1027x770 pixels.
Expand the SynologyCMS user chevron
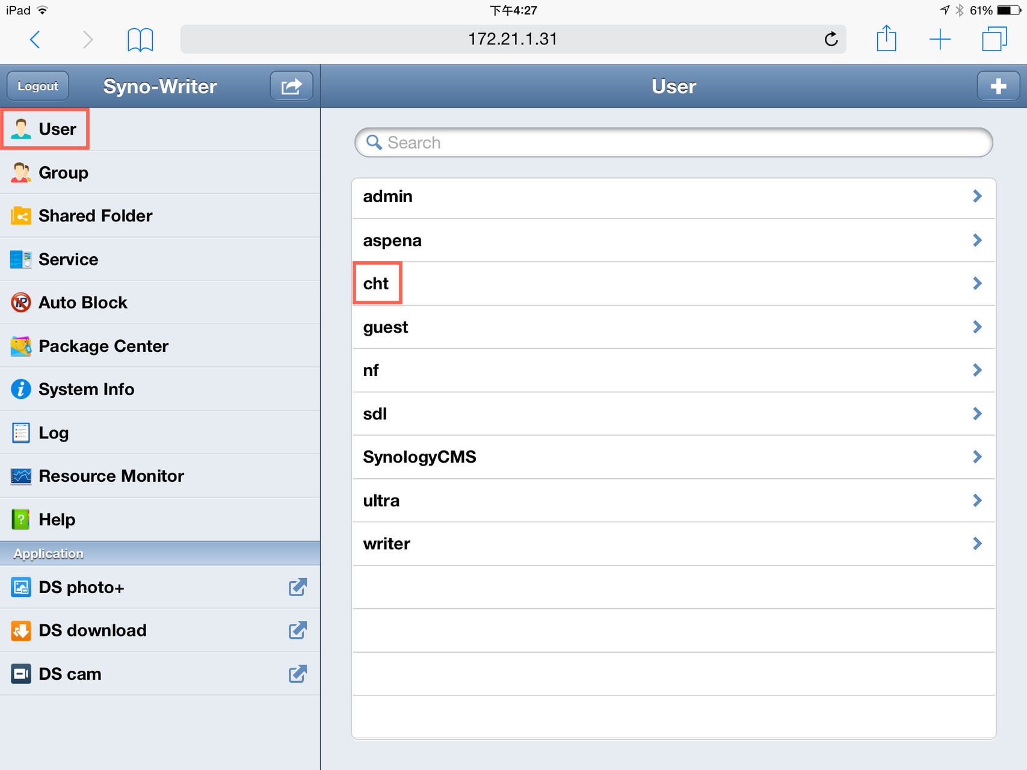(x=977, y=457)
